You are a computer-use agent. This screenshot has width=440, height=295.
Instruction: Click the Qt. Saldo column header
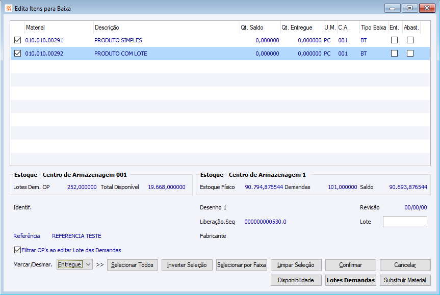click(260, 28)
